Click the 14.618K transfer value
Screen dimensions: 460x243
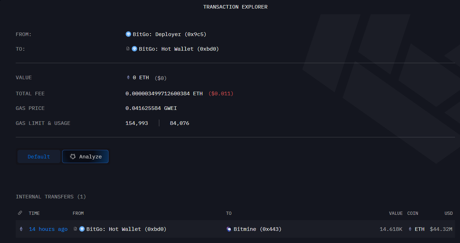(391, 229)
